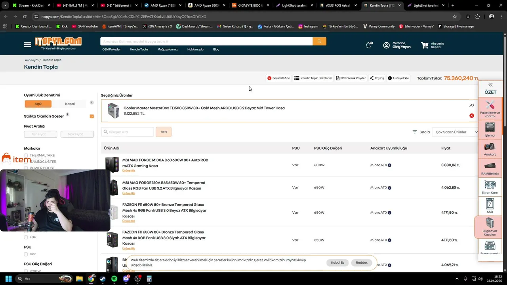
Task: Turn compatibility check Açık
Action: [38, 104]
